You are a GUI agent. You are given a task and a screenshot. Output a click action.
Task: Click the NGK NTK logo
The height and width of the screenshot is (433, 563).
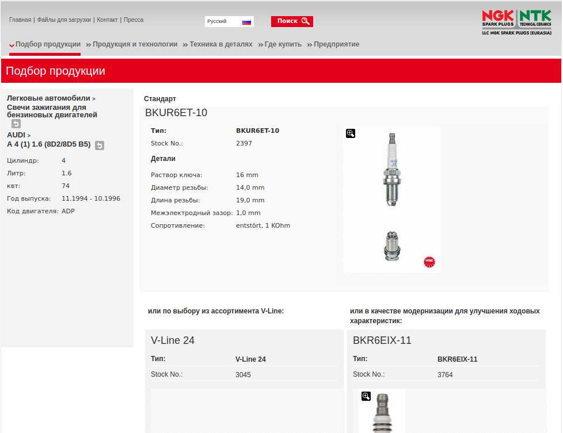tap(516, 22)
